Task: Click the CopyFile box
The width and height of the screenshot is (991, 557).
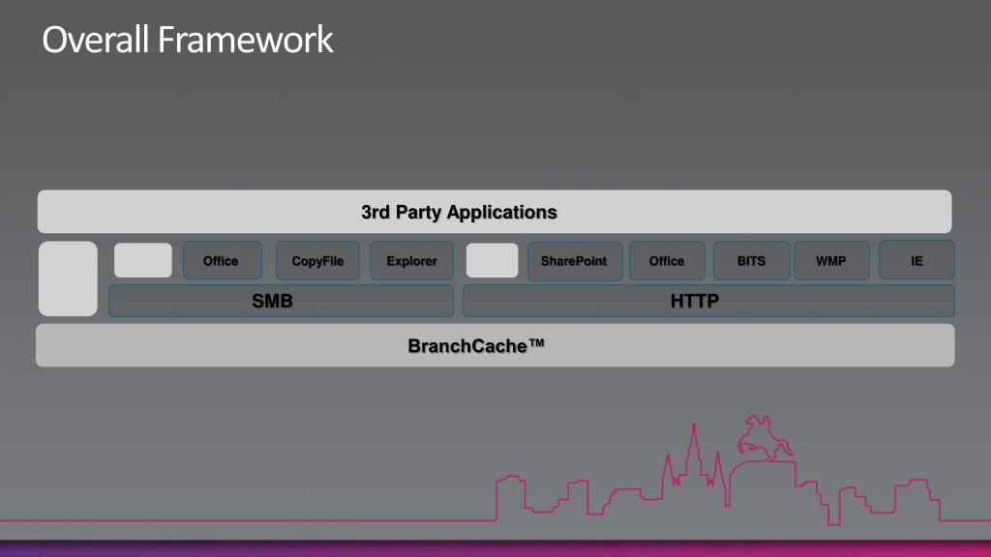Action: tap(317, 260)
